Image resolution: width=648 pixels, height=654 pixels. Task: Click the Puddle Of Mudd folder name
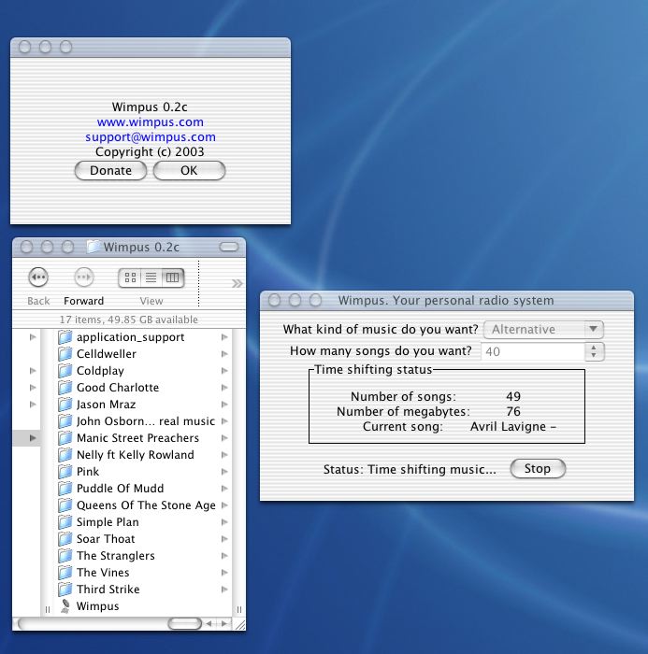coord(121,489)
